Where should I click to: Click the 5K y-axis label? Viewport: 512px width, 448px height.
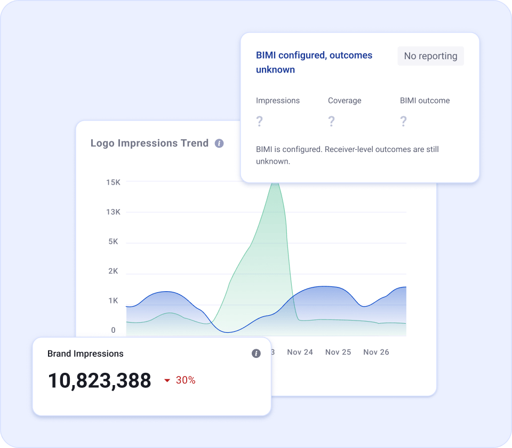(x=113, y=242)
